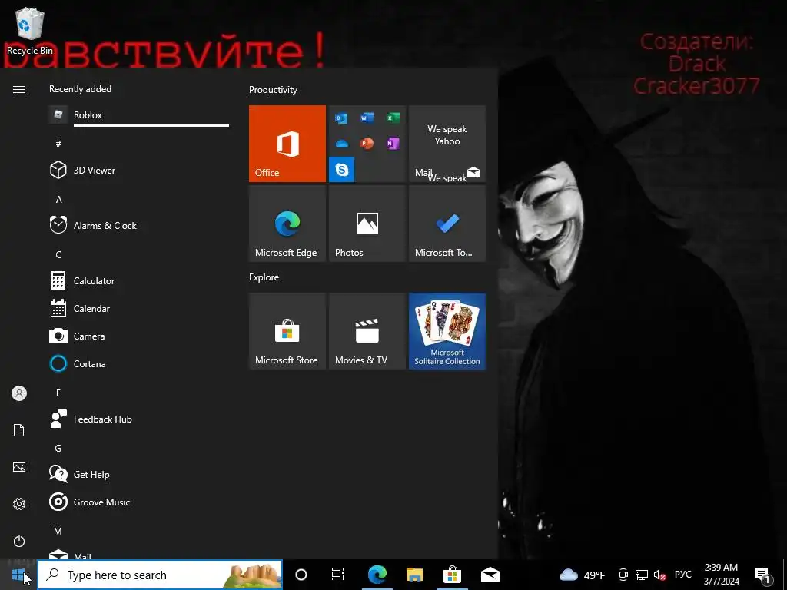The image size is (787, 590).
Task: Open Pictures from Start sidebar
Action: 19,467
